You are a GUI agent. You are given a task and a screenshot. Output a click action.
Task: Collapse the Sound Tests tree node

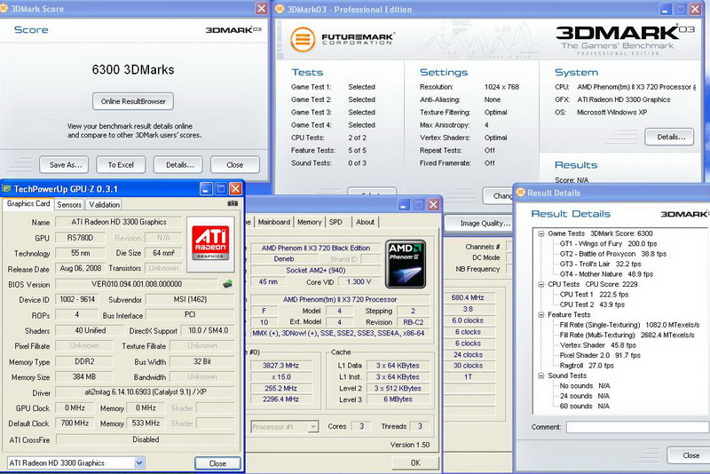coord(540,375)
